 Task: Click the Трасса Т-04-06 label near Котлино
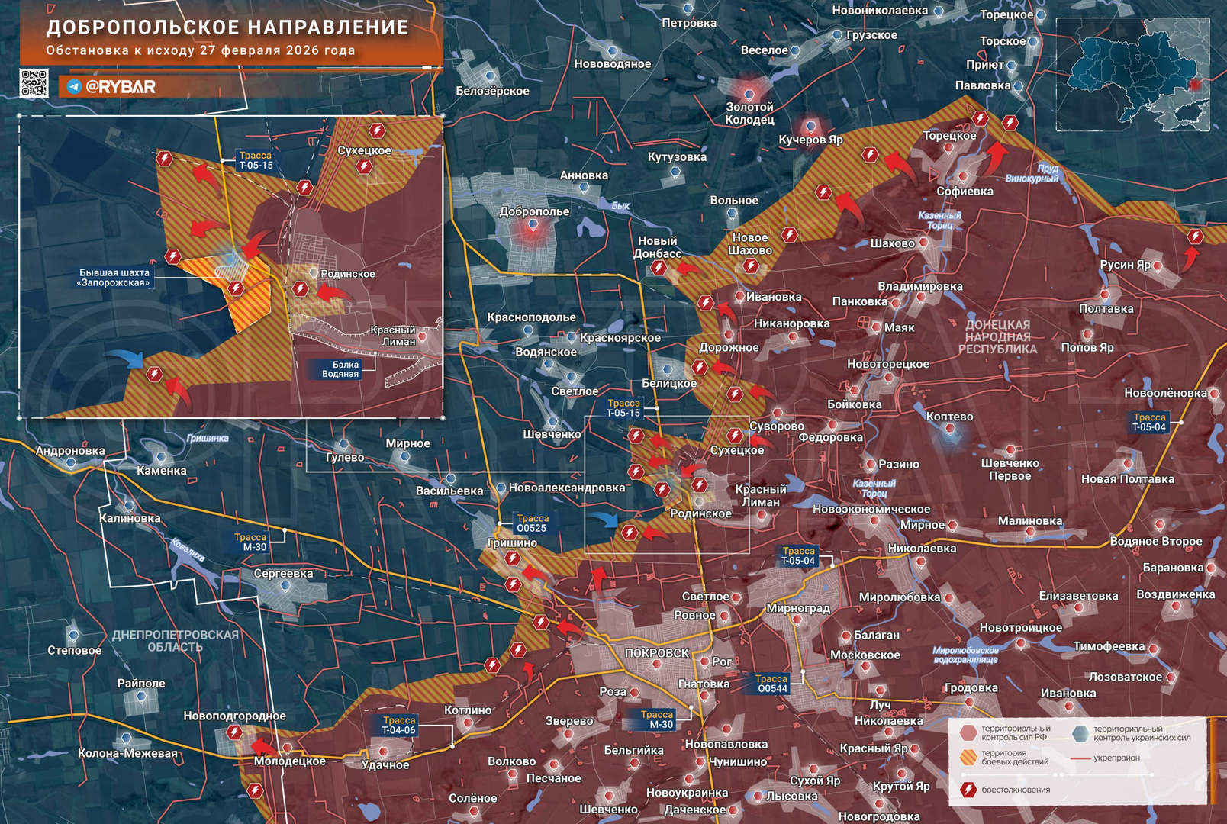(398, 726)
